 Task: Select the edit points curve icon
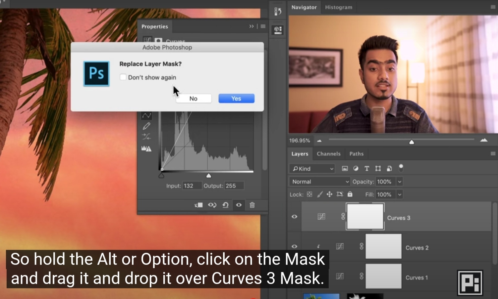pos(146,115)
